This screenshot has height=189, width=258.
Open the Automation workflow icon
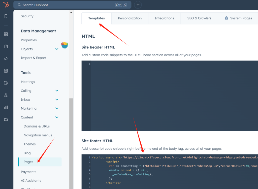6,95
